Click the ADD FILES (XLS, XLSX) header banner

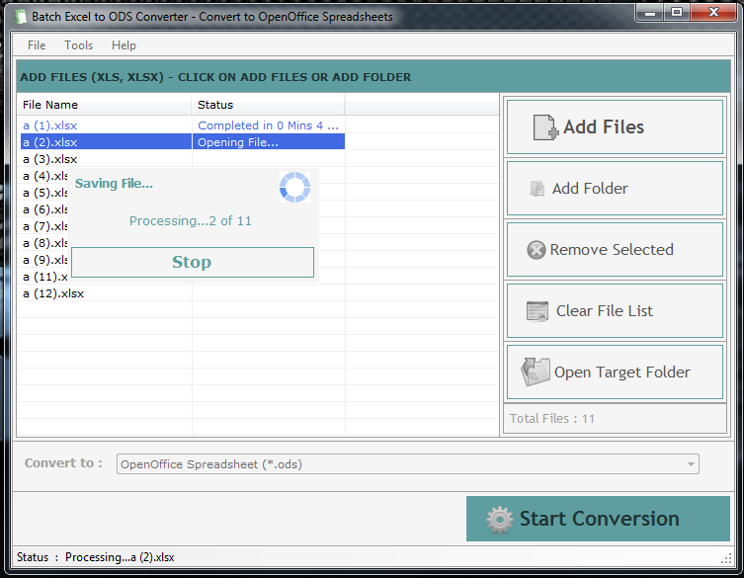[372, 77]
